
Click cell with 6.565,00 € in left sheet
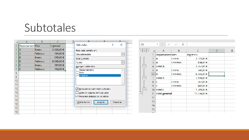pos(58,61)
